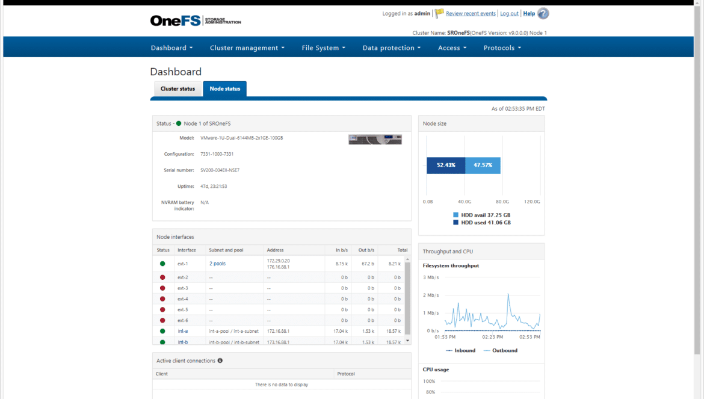Open the Protocols dropdown menu

(502, 48)
